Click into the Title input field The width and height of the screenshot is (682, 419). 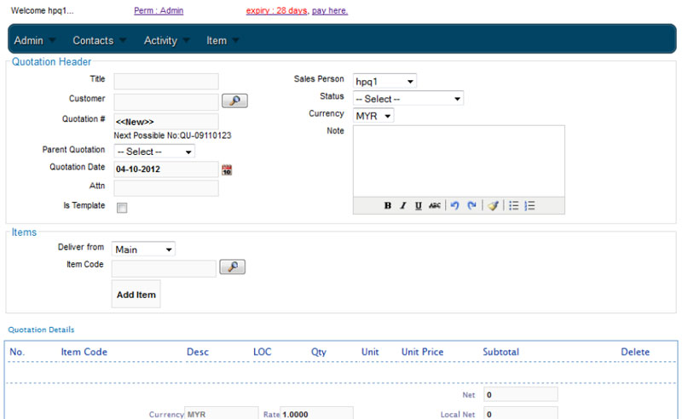pos(166,81)
